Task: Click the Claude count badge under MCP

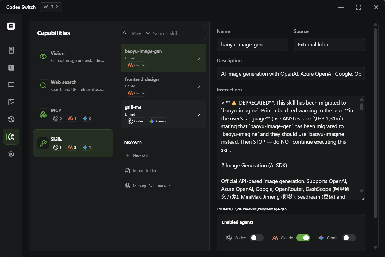Action: pos(72,118)
